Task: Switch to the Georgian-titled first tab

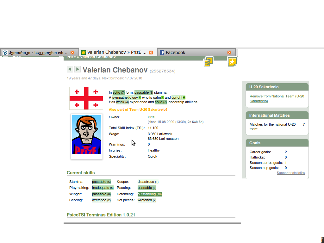Action: point(39,53)
